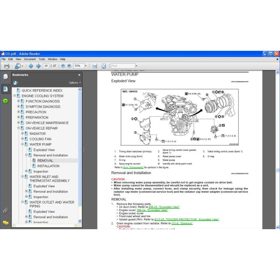
Task: Select the REMOVAL bookmark
Action: (45, 160)
